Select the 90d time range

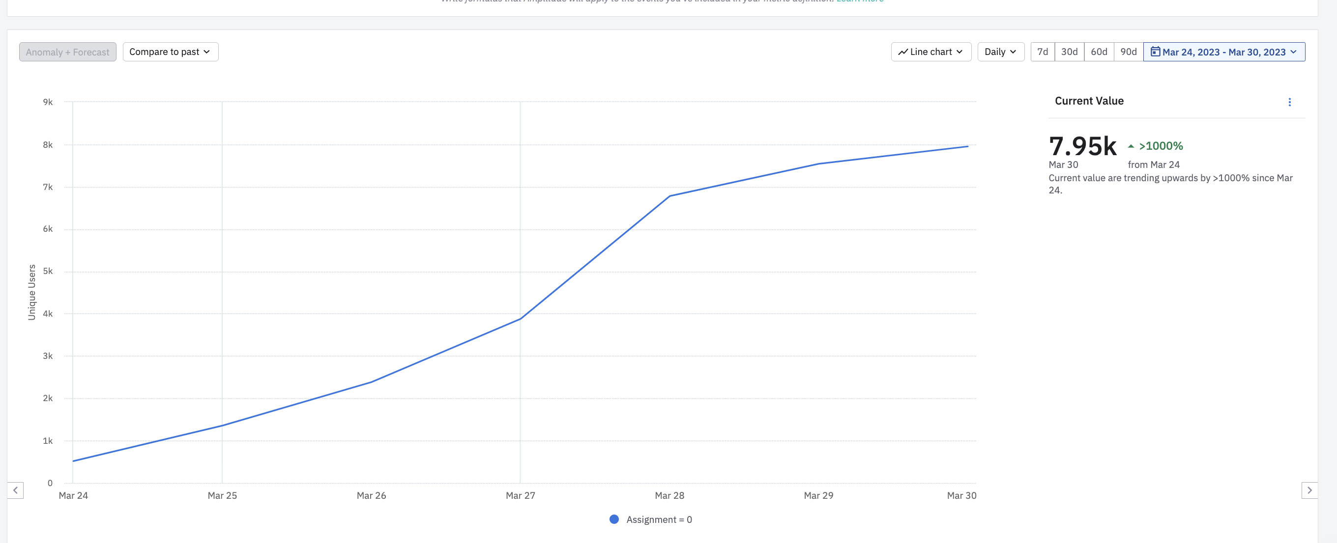tap(1129, 52)
